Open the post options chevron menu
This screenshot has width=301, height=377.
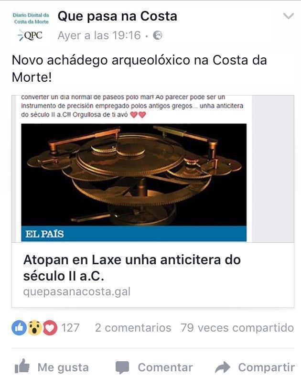pyautogui.click(x=288, y=16)
